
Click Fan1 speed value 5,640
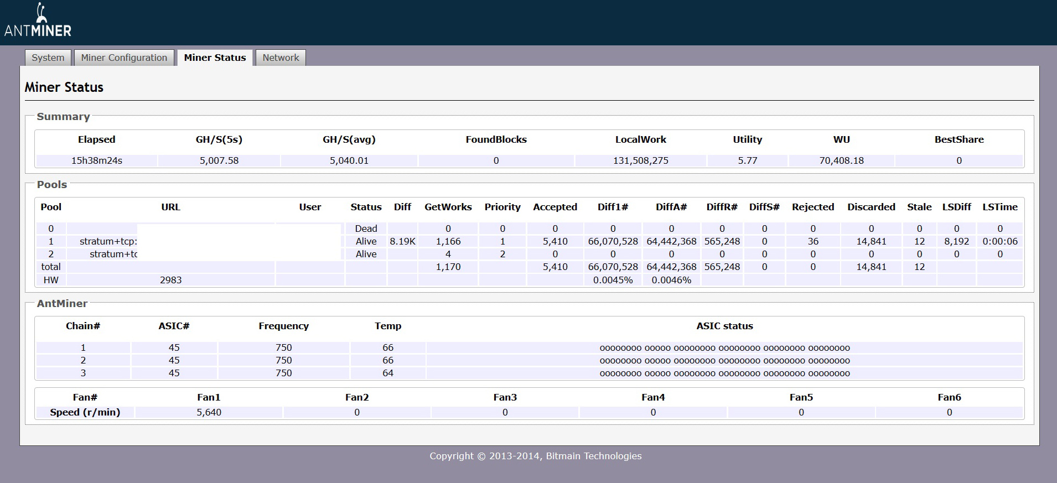(209, 412)
